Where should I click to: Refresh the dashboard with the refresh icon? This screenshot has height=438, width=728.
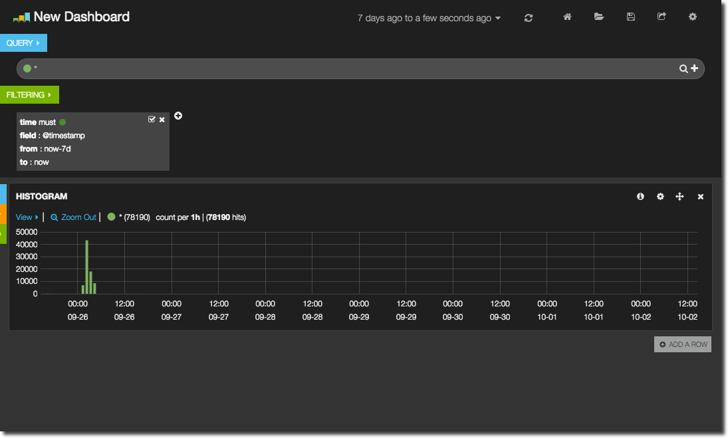[x=529, y=18]
